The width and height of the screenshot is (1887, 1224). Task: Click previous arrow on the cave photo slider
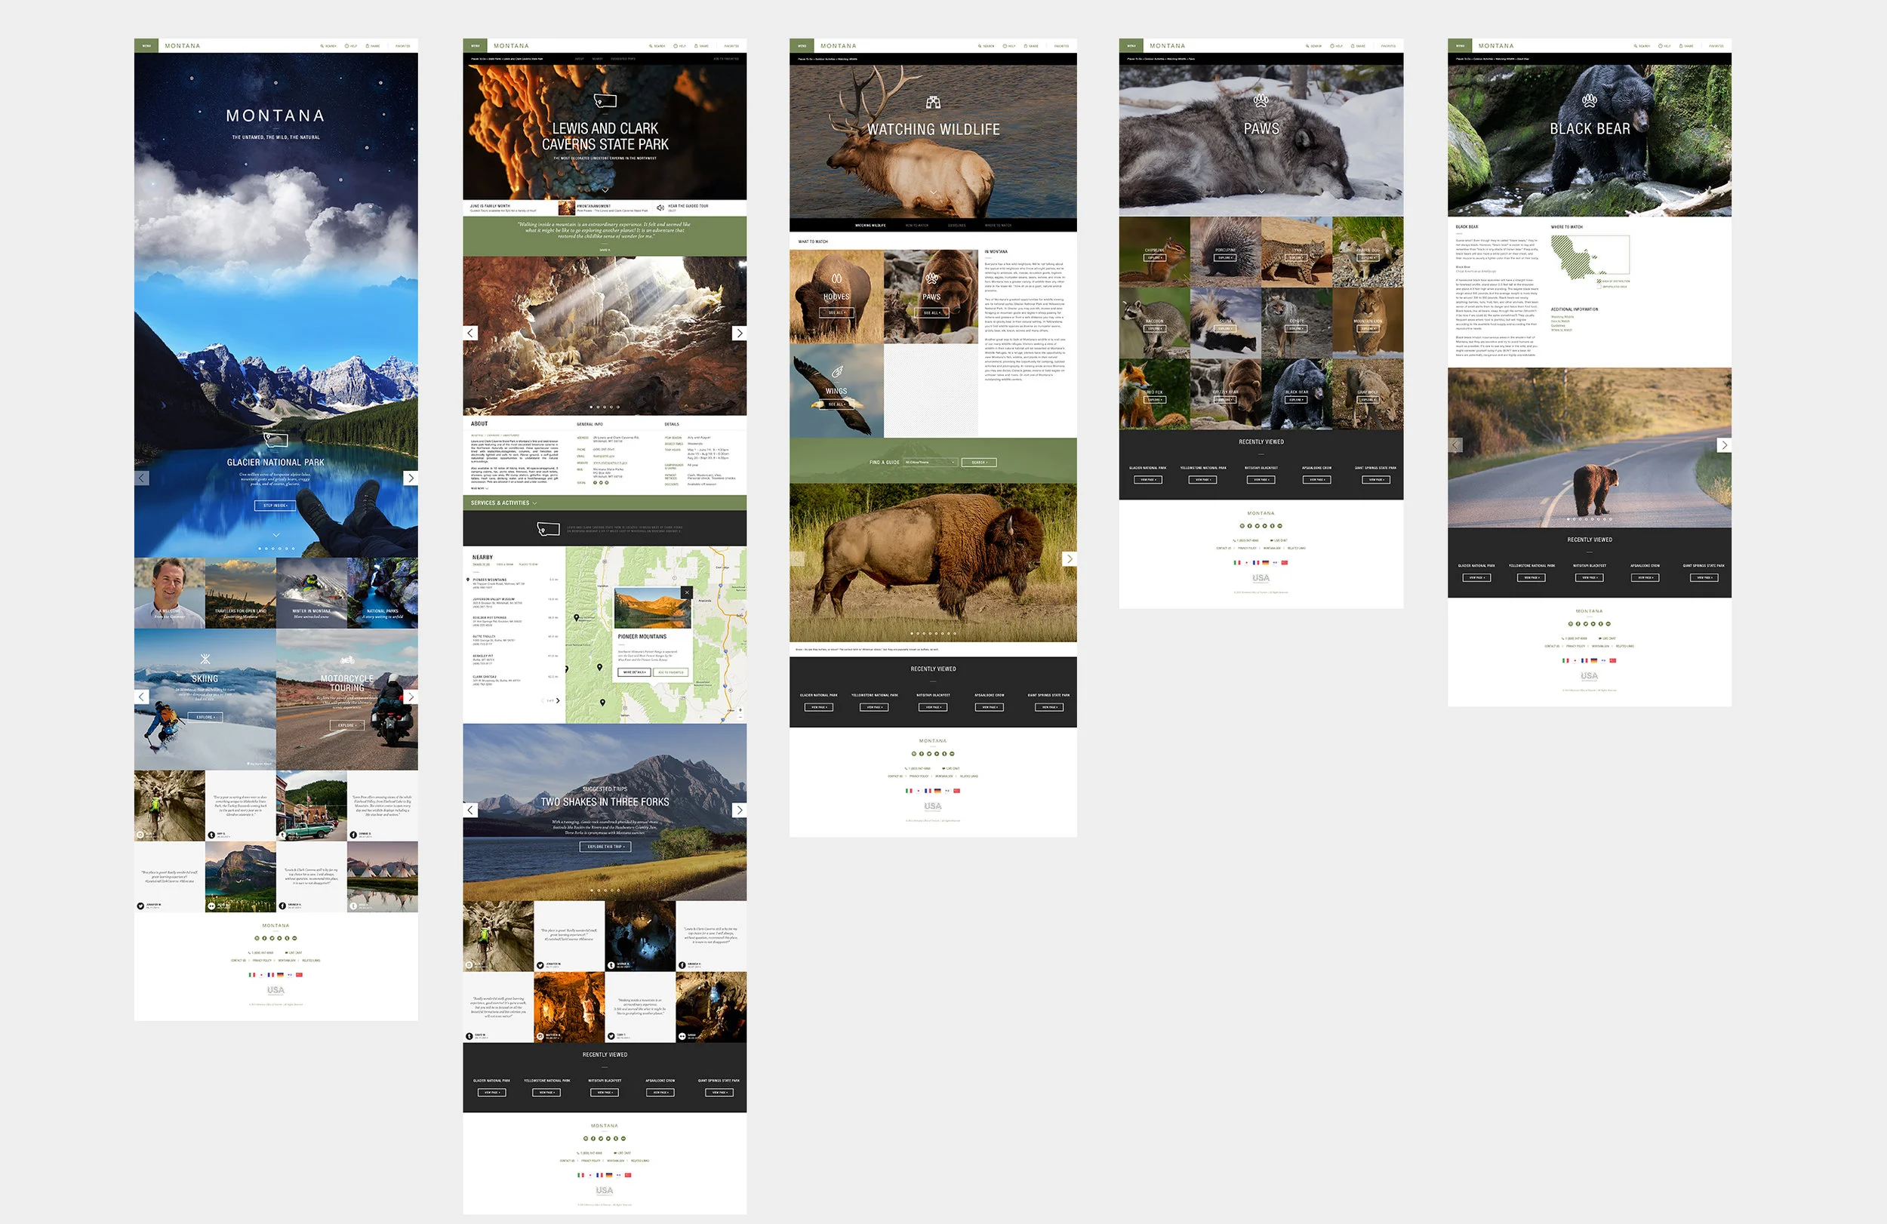(x=470, y=333)
